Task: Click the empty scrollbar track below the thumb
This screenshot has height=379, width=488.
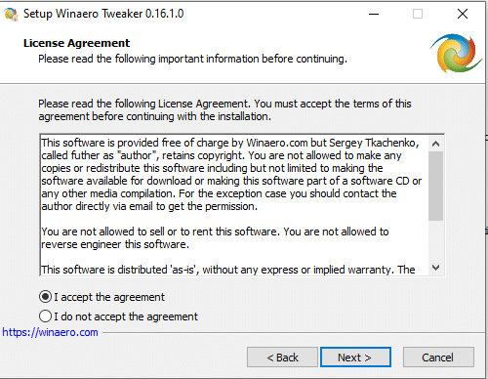Action: (x=435, y=240)
